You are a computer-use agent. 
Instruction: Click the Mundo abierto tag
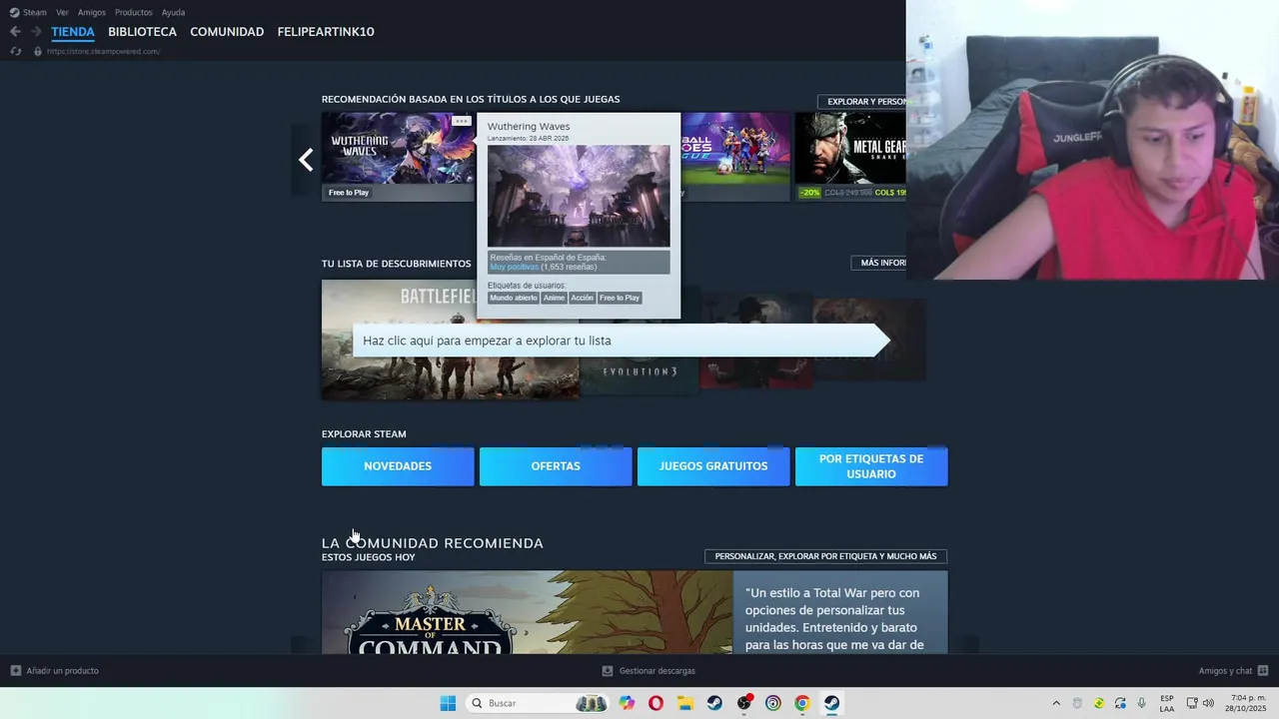click(x=514, y=298)
